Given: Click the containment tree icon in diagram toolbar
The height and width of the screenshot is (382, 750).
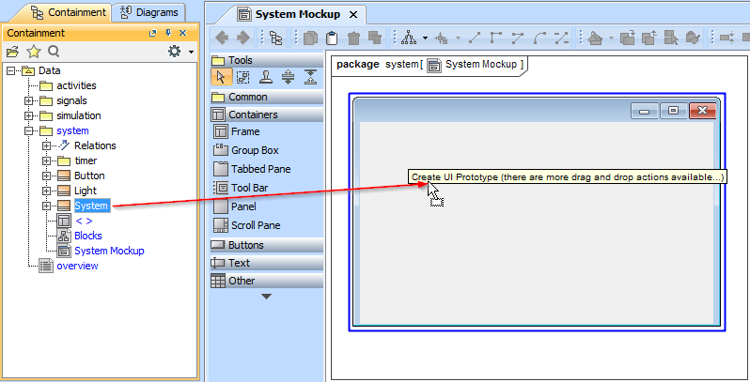Looking at the screenshot, I should tap(276, 38).
